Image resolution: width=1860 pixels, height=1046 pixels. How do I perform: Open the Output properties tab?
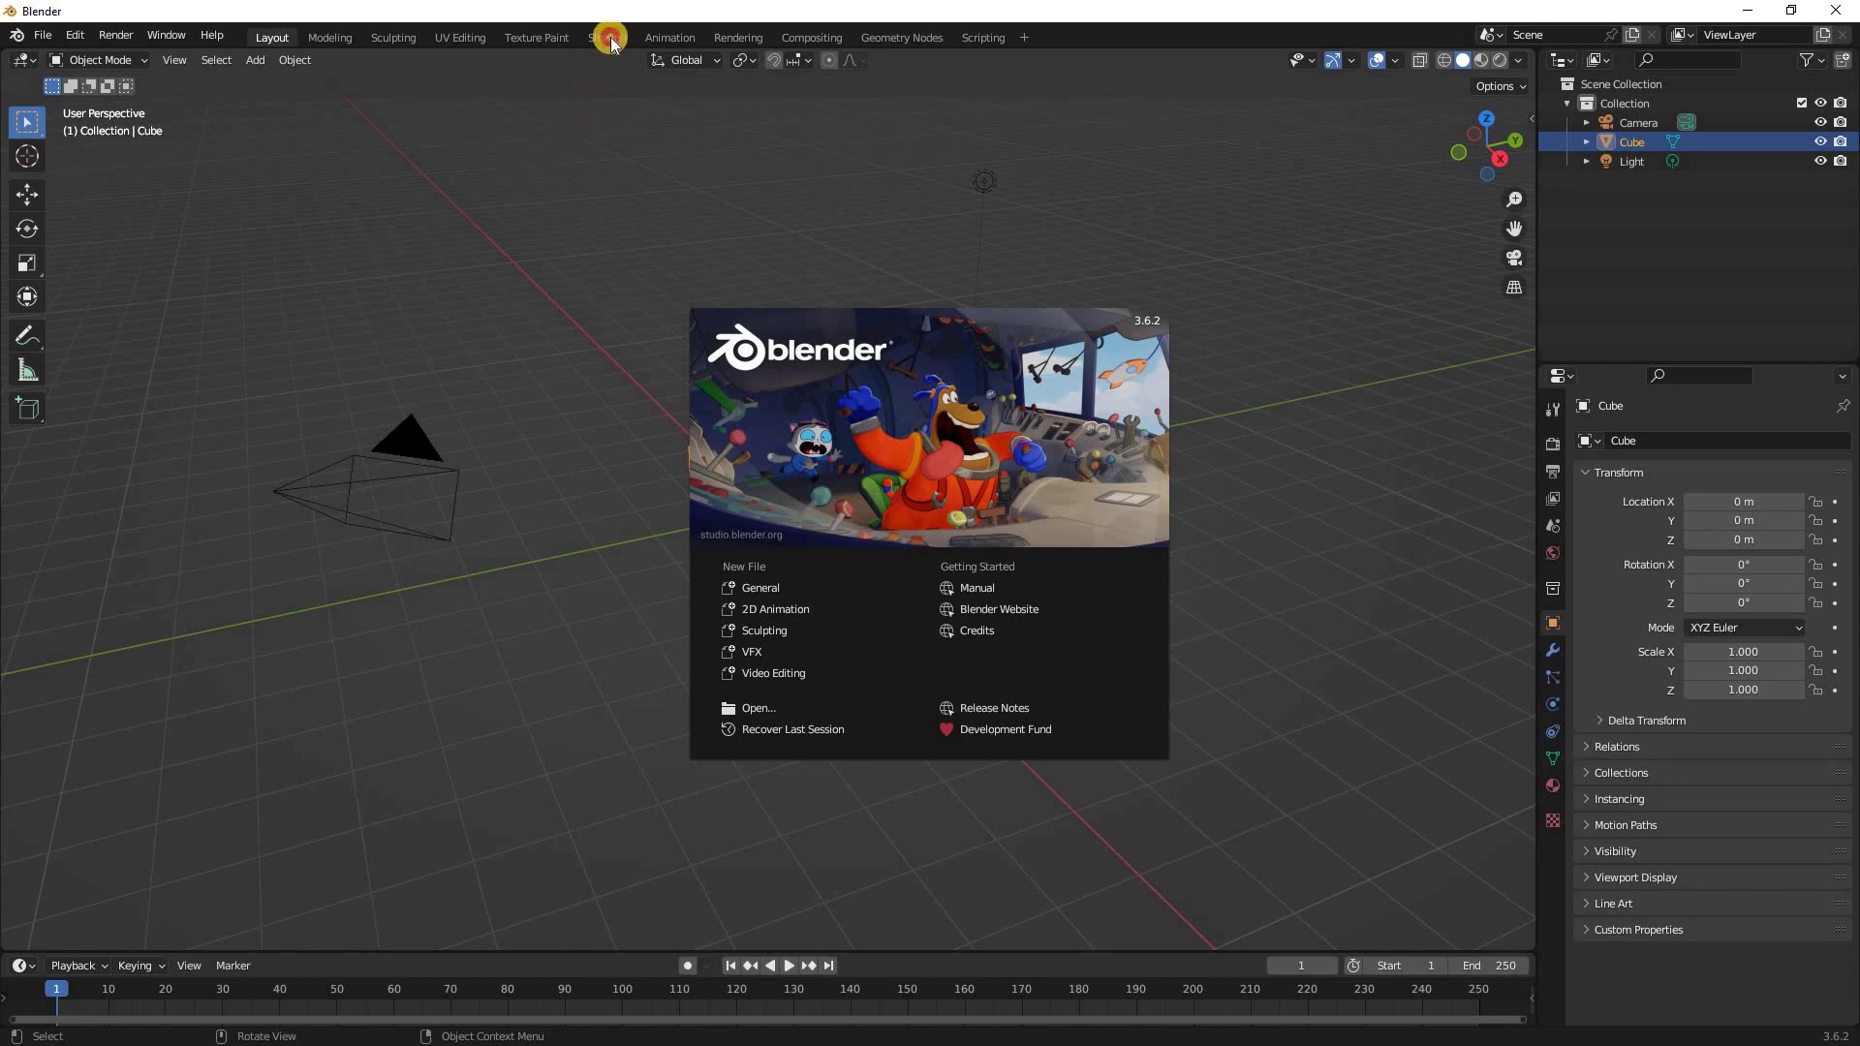point(1553,471)
